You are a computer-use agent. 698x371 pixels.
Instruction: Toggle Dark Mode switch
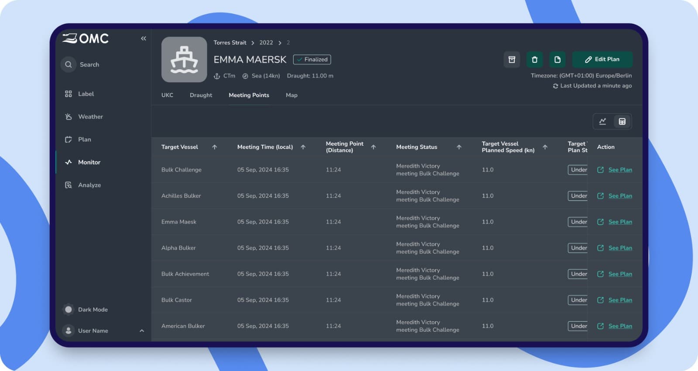pos(68,310)
